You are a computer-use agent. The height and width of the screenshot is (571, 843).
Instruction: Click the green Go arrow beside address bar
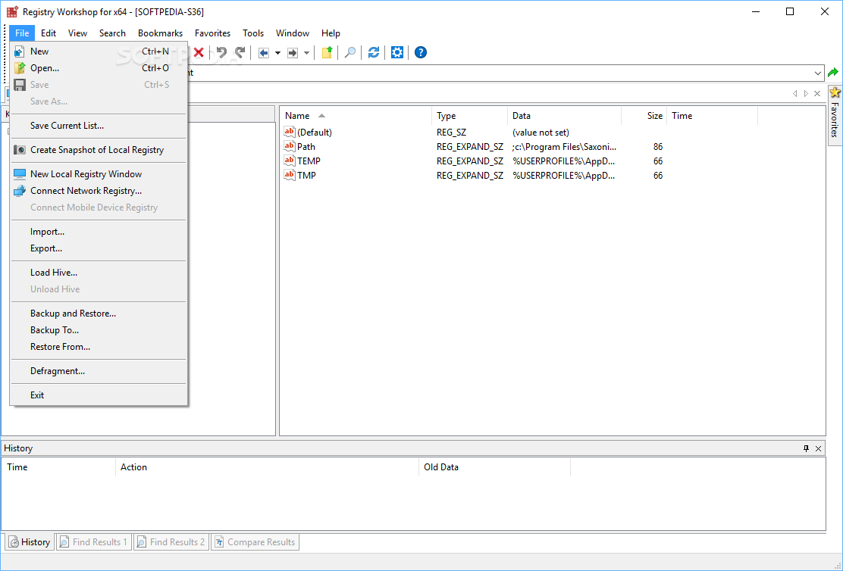pyautogui.click(x=833, y=73)
